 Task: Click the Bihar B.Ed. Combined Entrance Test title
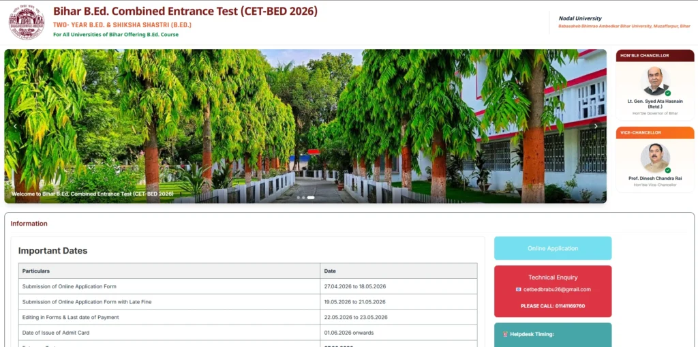tap(185, 11)
